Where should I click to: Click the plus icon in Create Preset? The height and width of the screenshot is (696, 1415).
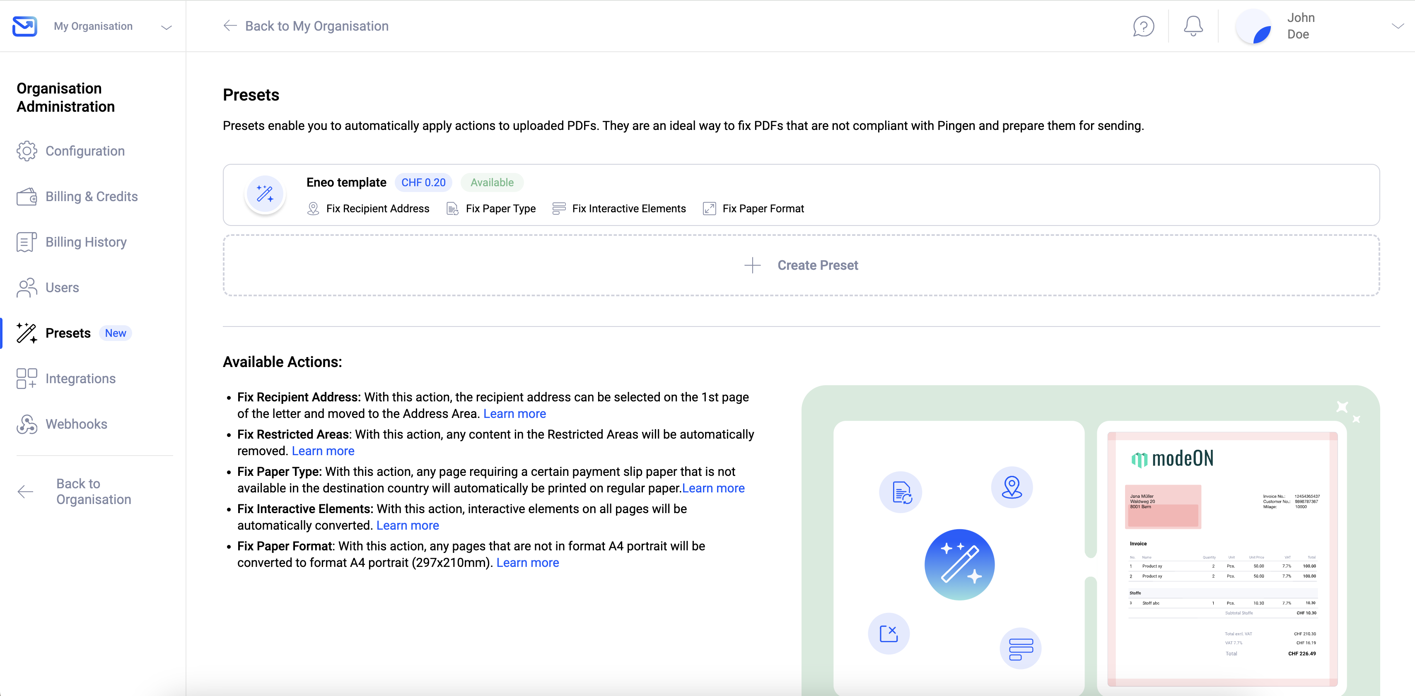tap(753, 266)
